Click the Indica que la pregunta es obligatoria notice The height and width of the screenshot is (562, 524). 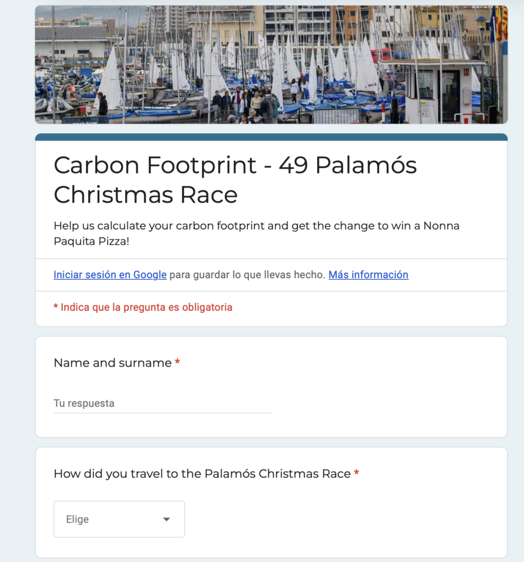(x=143, y=307)
